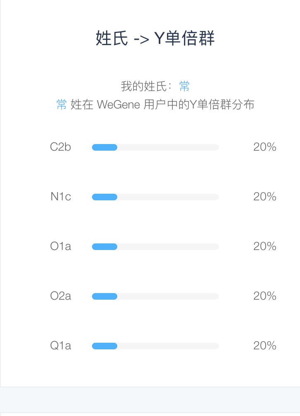Click the blue 常 before 姓在 WeGene

click(62, 105)
